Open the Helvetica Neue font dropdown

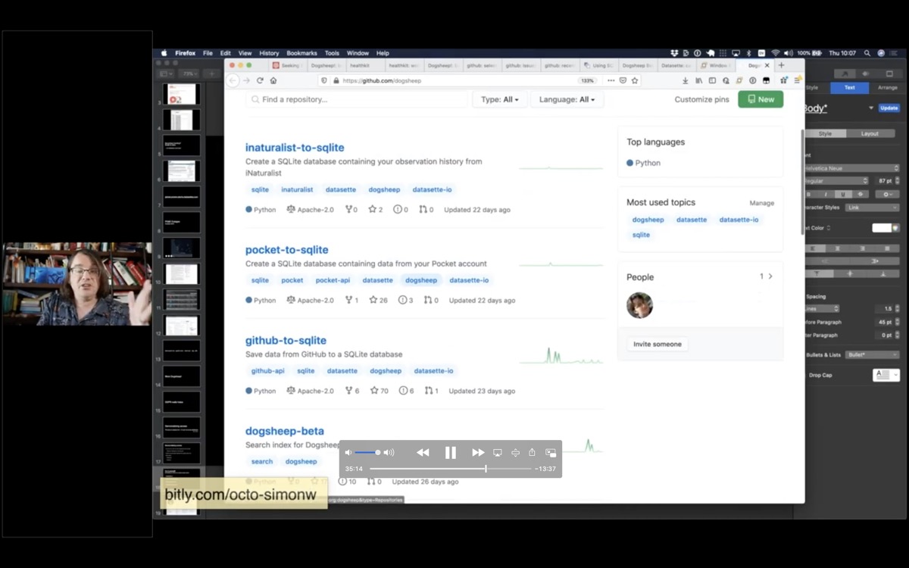(x=852, y=168)
